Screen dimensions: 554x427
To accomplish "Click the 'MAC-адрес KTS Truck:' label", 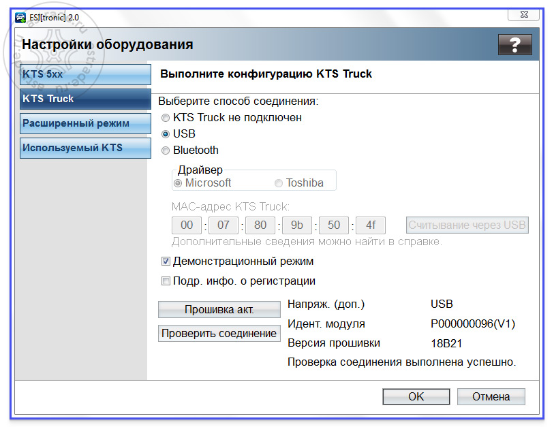I will click(230, 206).
